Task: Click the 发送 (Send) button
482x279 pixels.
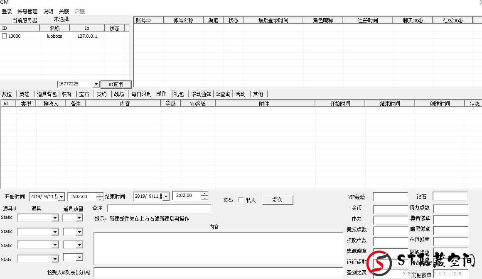Action: point(278,200)
